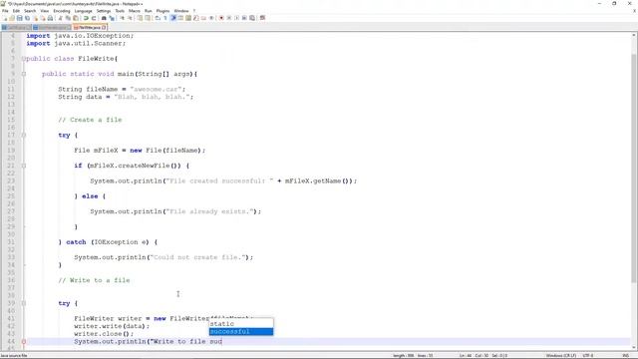Toggle Word Wrap toolbar icon

coord(158,18)
